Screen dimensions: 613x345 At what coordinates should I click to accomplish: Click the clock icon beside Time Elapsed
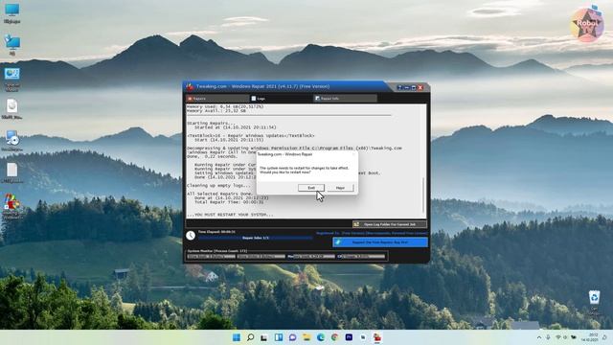click(191, 235)
